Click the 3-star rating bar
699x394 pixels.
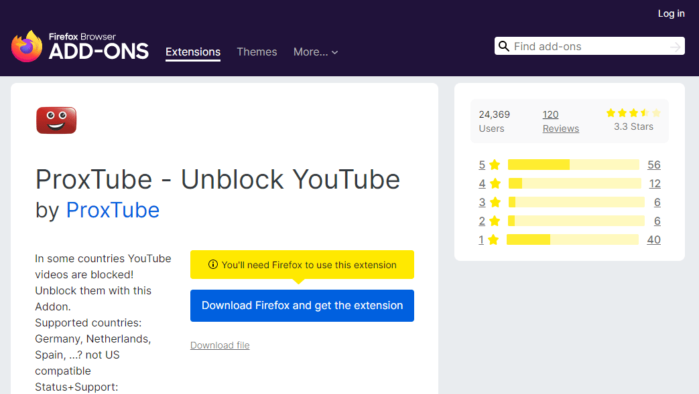pos(576,202)
